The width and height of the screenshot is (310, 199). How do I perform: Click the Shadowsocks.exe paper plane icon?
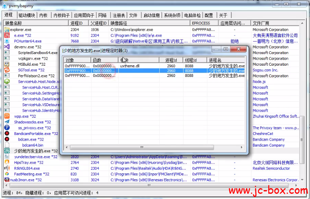pyautogui.click(x=7, y=122)
